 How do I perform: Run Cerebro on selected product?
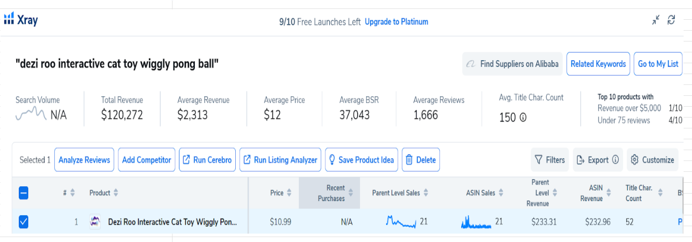(207, 160)
